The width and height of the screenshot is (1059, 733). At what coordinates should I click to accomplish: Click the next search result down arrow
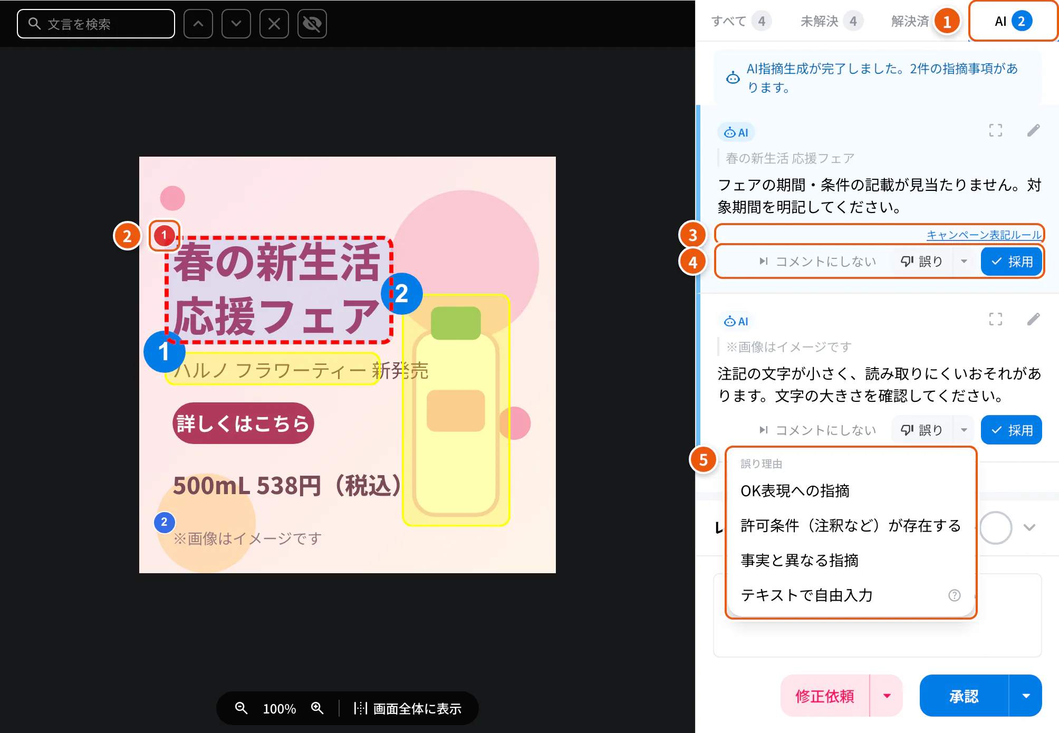tap(236, 24)
